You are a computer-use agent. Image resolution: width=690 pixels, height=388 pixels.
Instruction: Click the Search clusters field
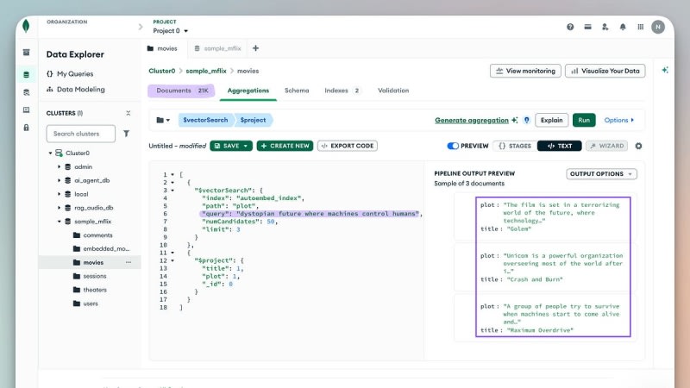pos(80,134)
